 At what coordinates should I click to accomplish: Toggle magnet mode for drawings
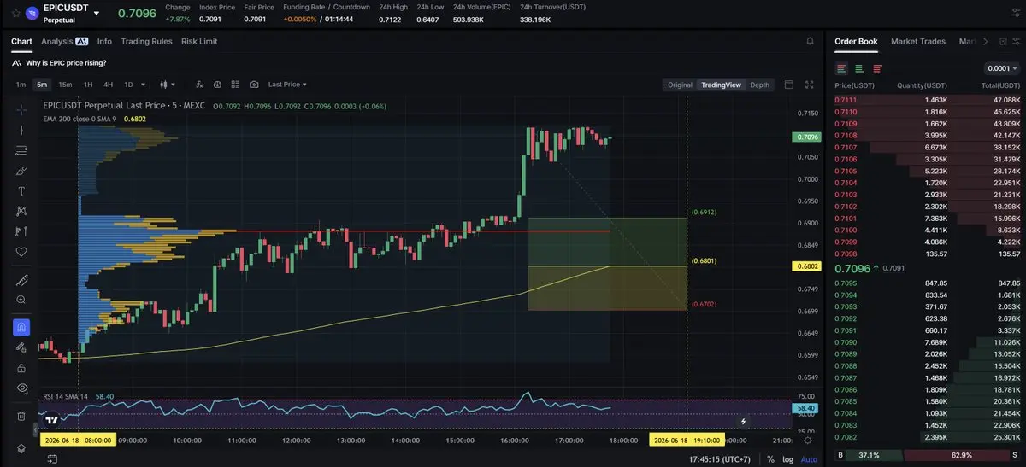[21, 327]
